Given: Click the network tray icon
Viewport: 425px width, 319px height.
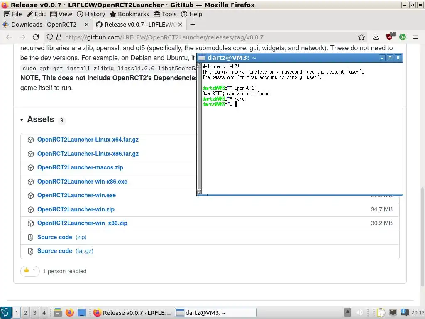Looking at the screenshot, I should [393, 312].
